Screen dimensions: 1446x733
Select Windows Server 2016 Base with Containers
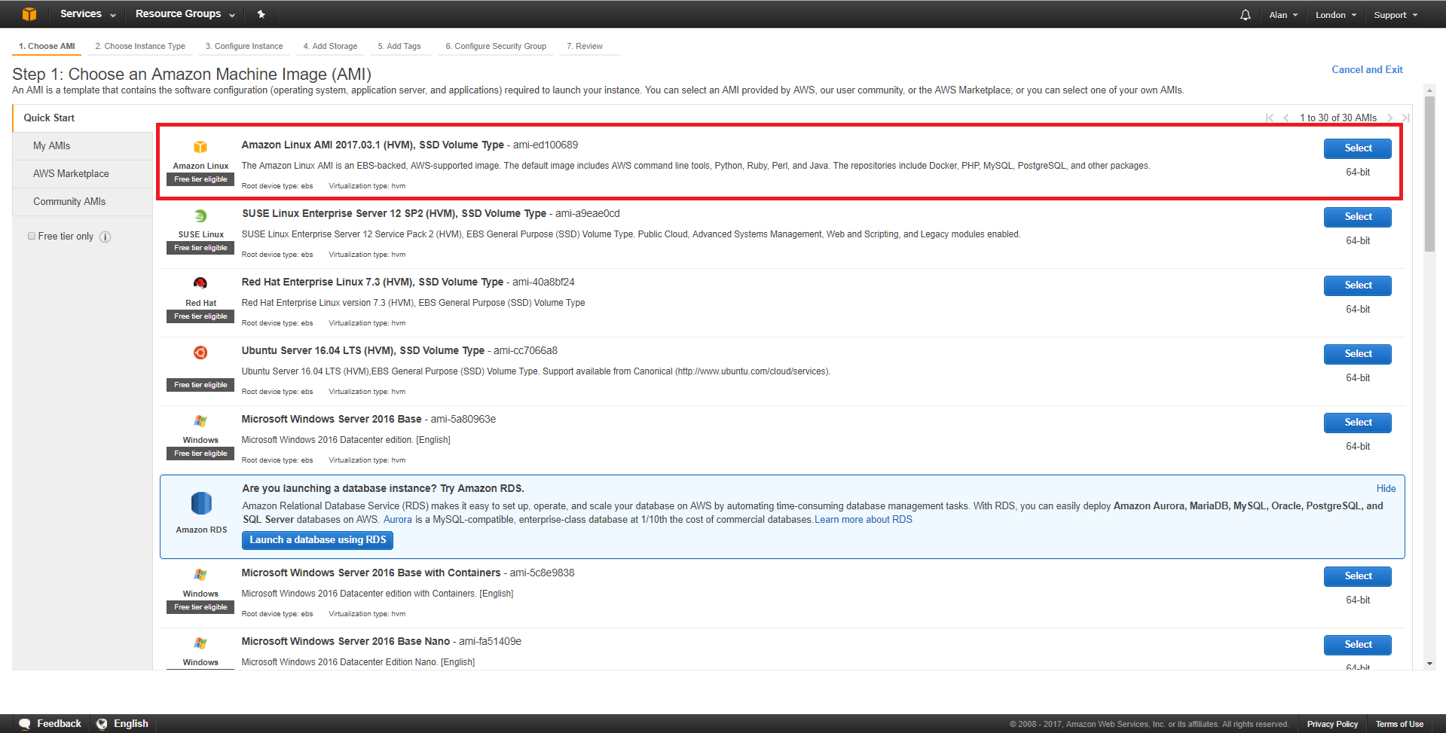(x=1357, y=576)
